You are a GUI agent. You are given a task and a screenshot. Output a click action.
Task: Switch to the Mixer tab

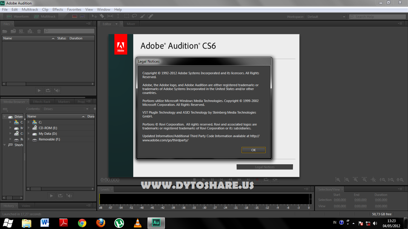(x=131, y=24)
